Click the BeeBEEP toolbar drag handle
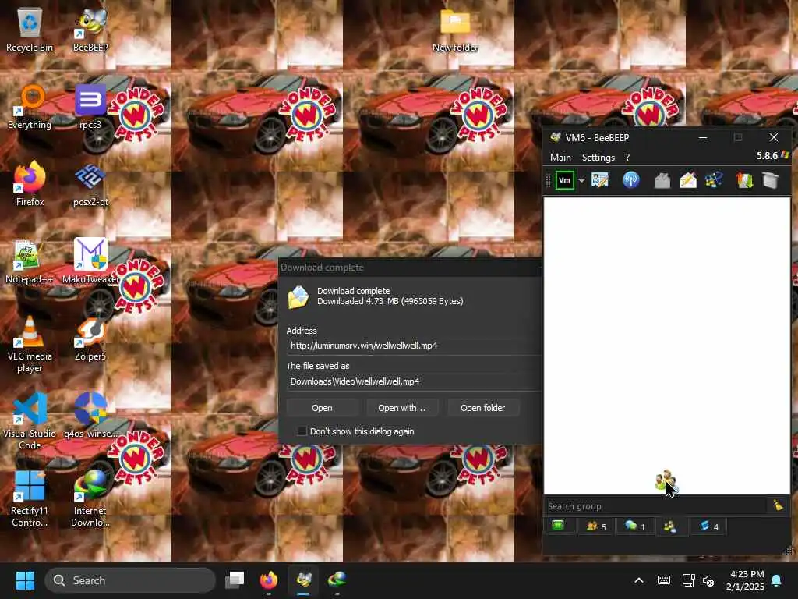The width and height of the screenshot is (798, 599). tap(549, 180)
